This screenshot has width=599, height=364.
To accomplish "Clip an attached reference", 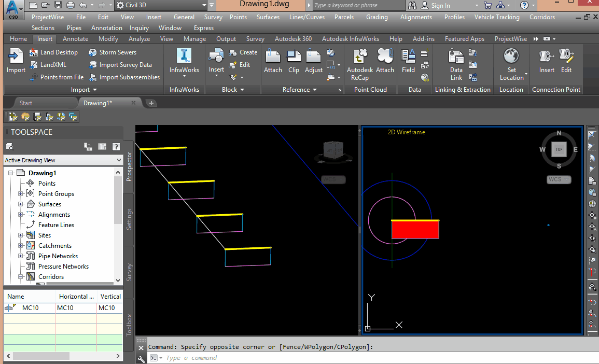I will (x=294, y=60).
